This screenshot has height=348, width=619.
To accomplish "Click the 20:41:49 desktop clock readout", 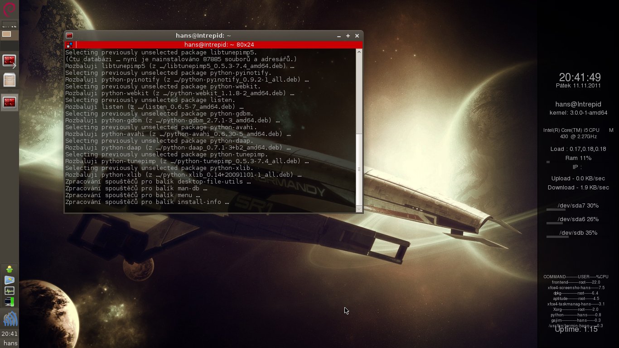I will tap(580, 77).
